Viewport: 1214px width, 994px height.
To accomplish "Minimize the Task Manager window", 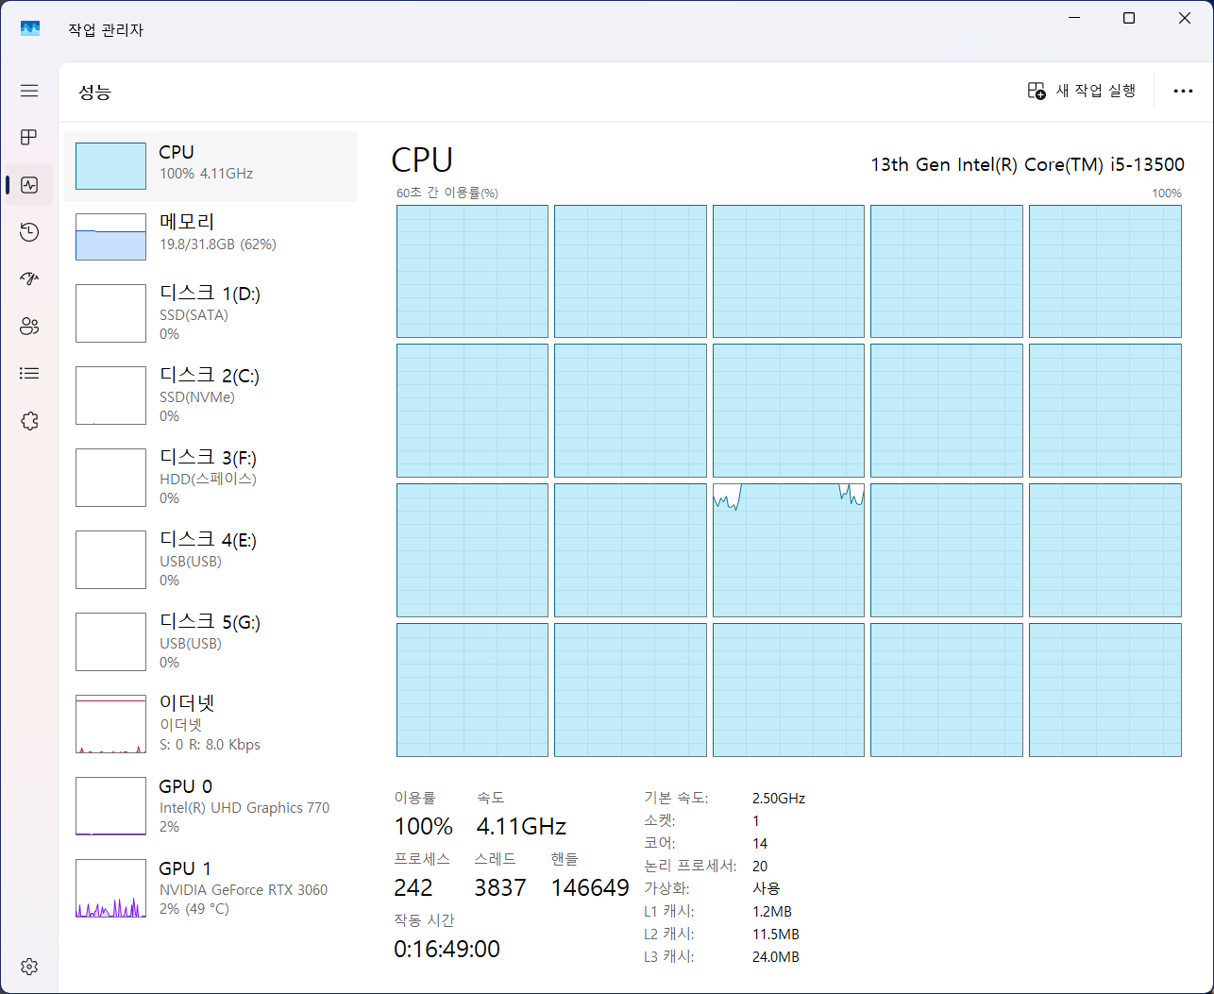I will point(1074,18).
